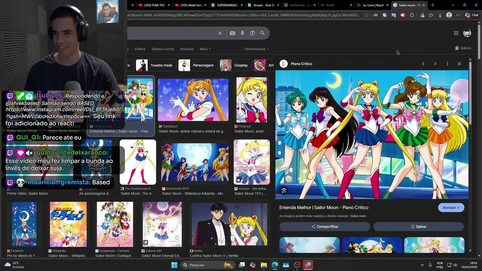482x271 pixels.
Task: Open the on-screen keyboard input tool
Action: 232,33
